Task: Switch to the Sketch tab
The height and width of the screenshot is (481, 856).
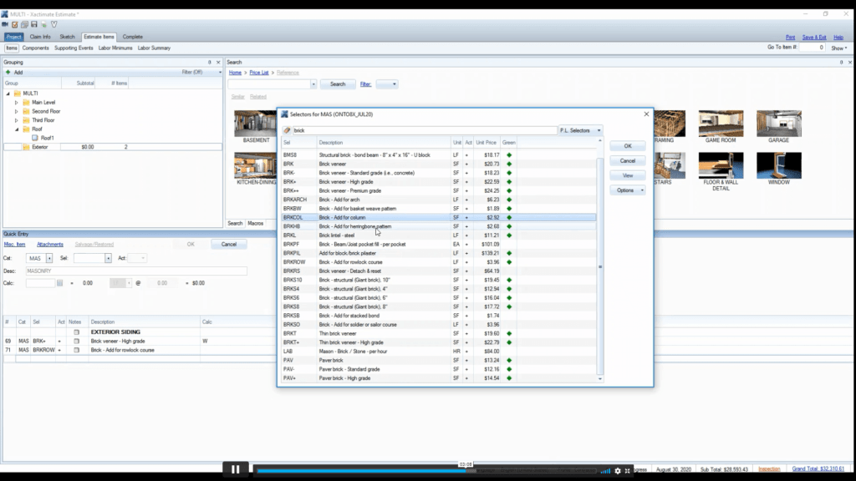Action: [67, 37]
